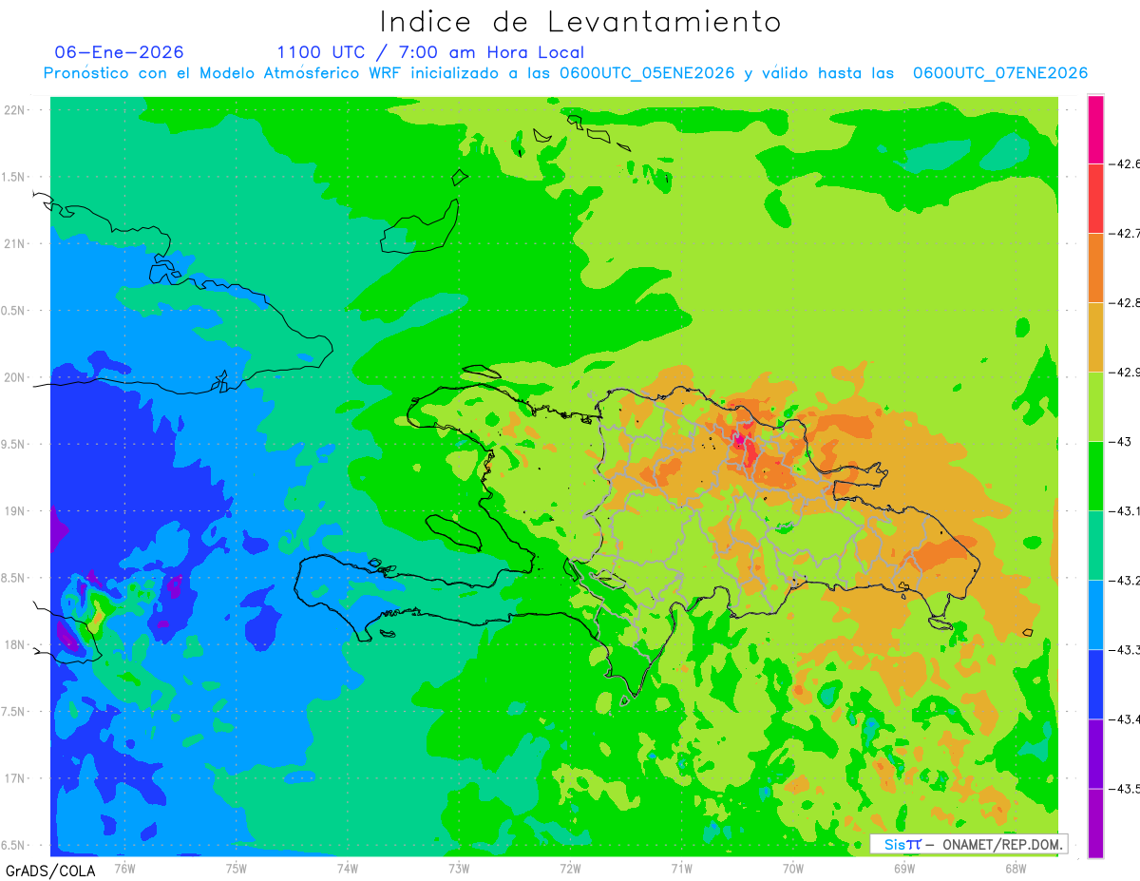Click the '70W' longitude label
This screenshot has height=881, width=1140.
pyautogui.click(x=792, y=867)
